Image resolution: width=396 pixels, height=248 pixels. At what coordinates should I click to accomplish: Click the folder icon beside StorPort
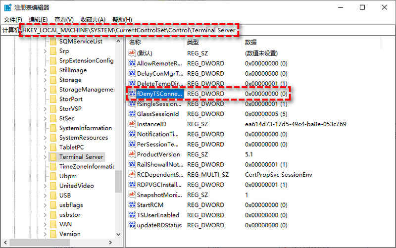tap(52, 99)
